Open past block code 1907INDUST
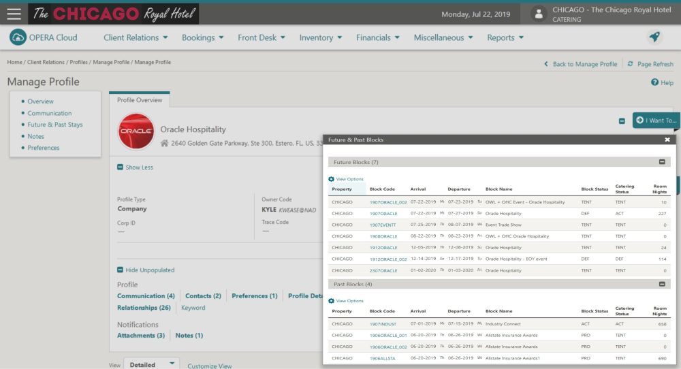This screenshot has height=369, width=681. [x=383, y=324]
